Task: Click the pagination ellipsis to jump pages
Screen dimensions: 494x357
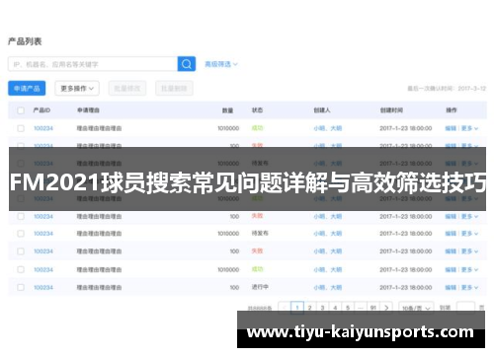Action: coord(361,308)
